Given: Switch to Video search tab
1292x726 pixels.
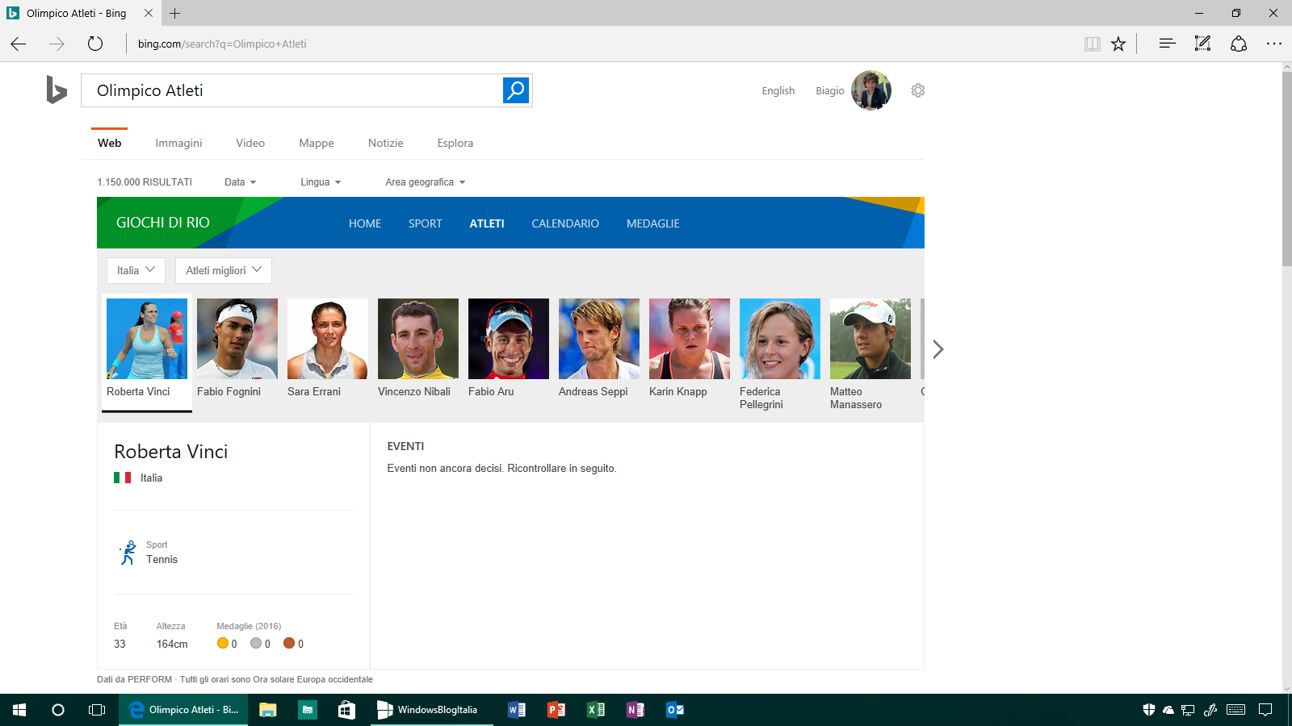Looking at the screenshot, I should [x=250, y=143].
